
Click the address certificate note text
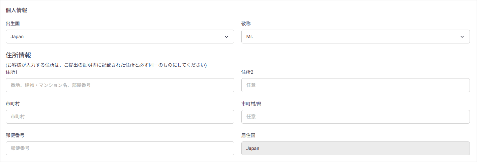coord(106,65)
